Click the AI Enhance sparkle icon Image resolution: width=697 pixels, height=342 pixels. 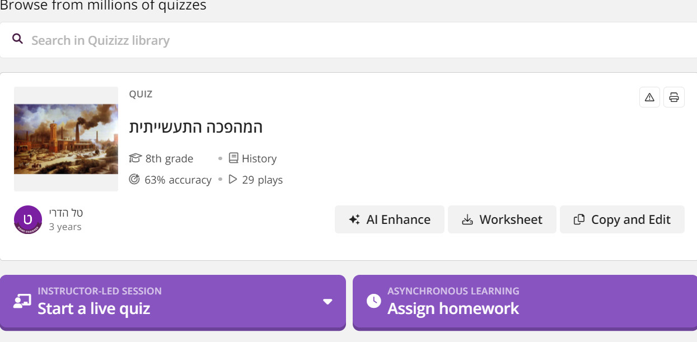(354, 220)
